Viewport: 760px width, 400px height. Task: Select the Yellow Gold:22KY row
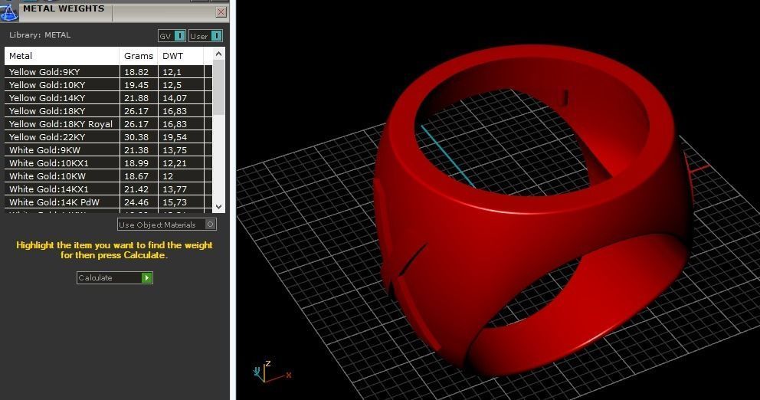coord(109,137)
